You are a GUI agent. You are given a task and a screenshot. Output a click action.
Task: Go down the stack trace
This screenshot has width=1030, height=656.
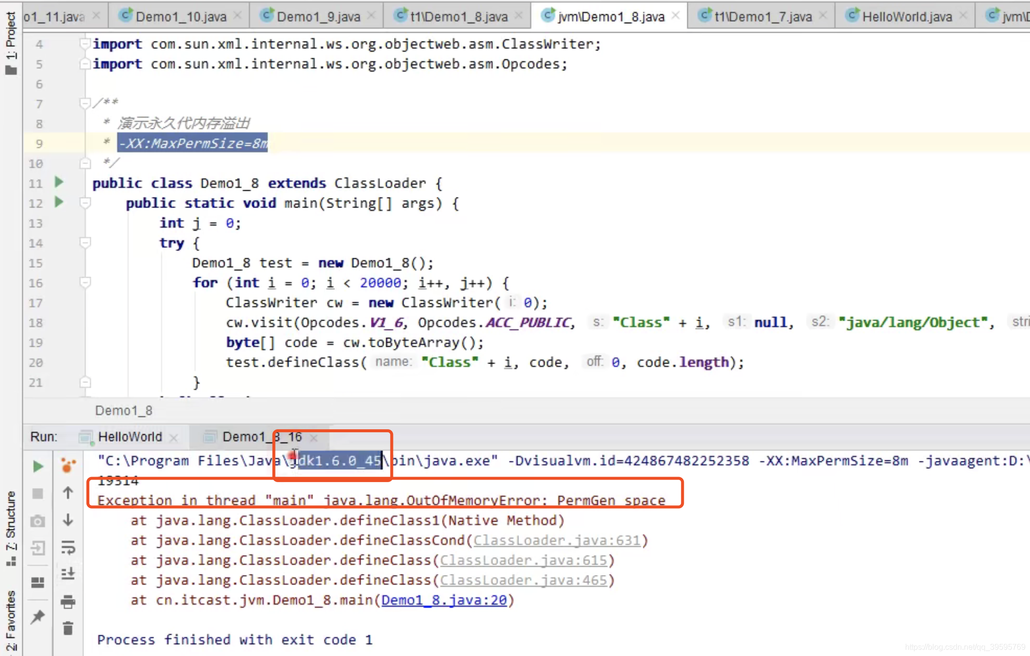68,520
